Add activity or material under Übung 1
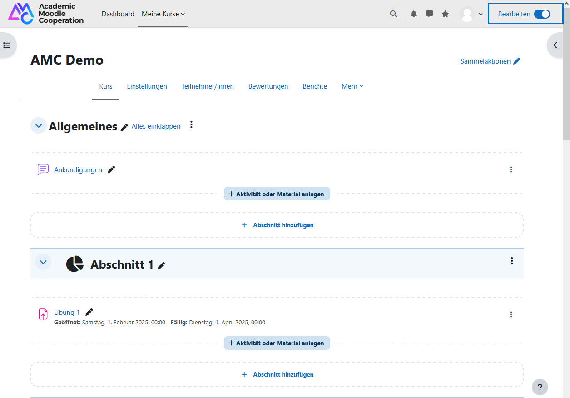Image resolution: width=570 pixels, height=398 pixels. point(277,343)
